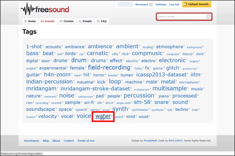This screenshot has width=235, height=156.
Task: Click the Upload Sounds button
Action: point(197,4)
